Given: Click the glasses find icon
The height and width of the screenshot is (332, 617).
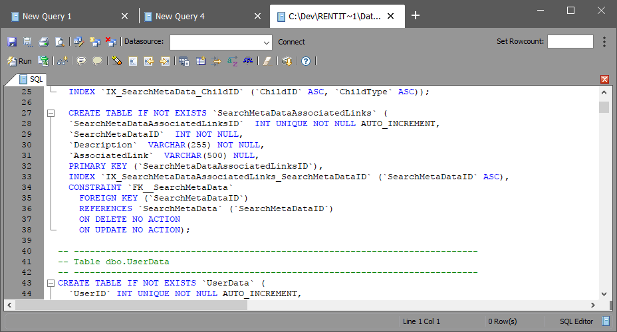Looking at the screenshot, I should [62, 61].
